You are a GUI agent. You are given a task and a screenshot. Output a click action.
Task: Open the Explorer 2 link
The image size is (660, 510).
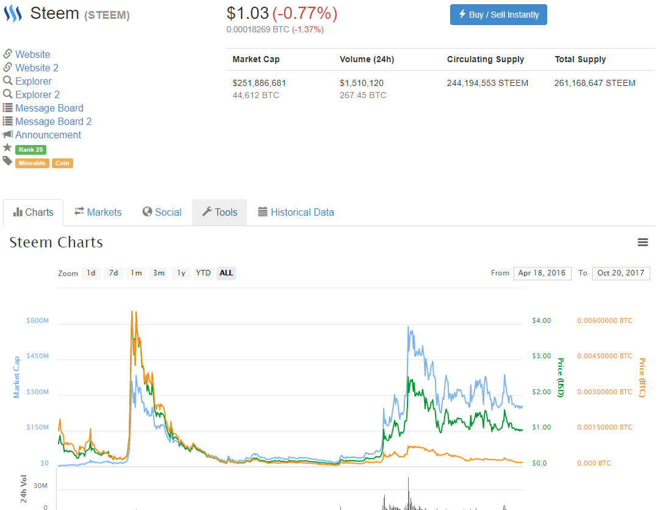37,94
